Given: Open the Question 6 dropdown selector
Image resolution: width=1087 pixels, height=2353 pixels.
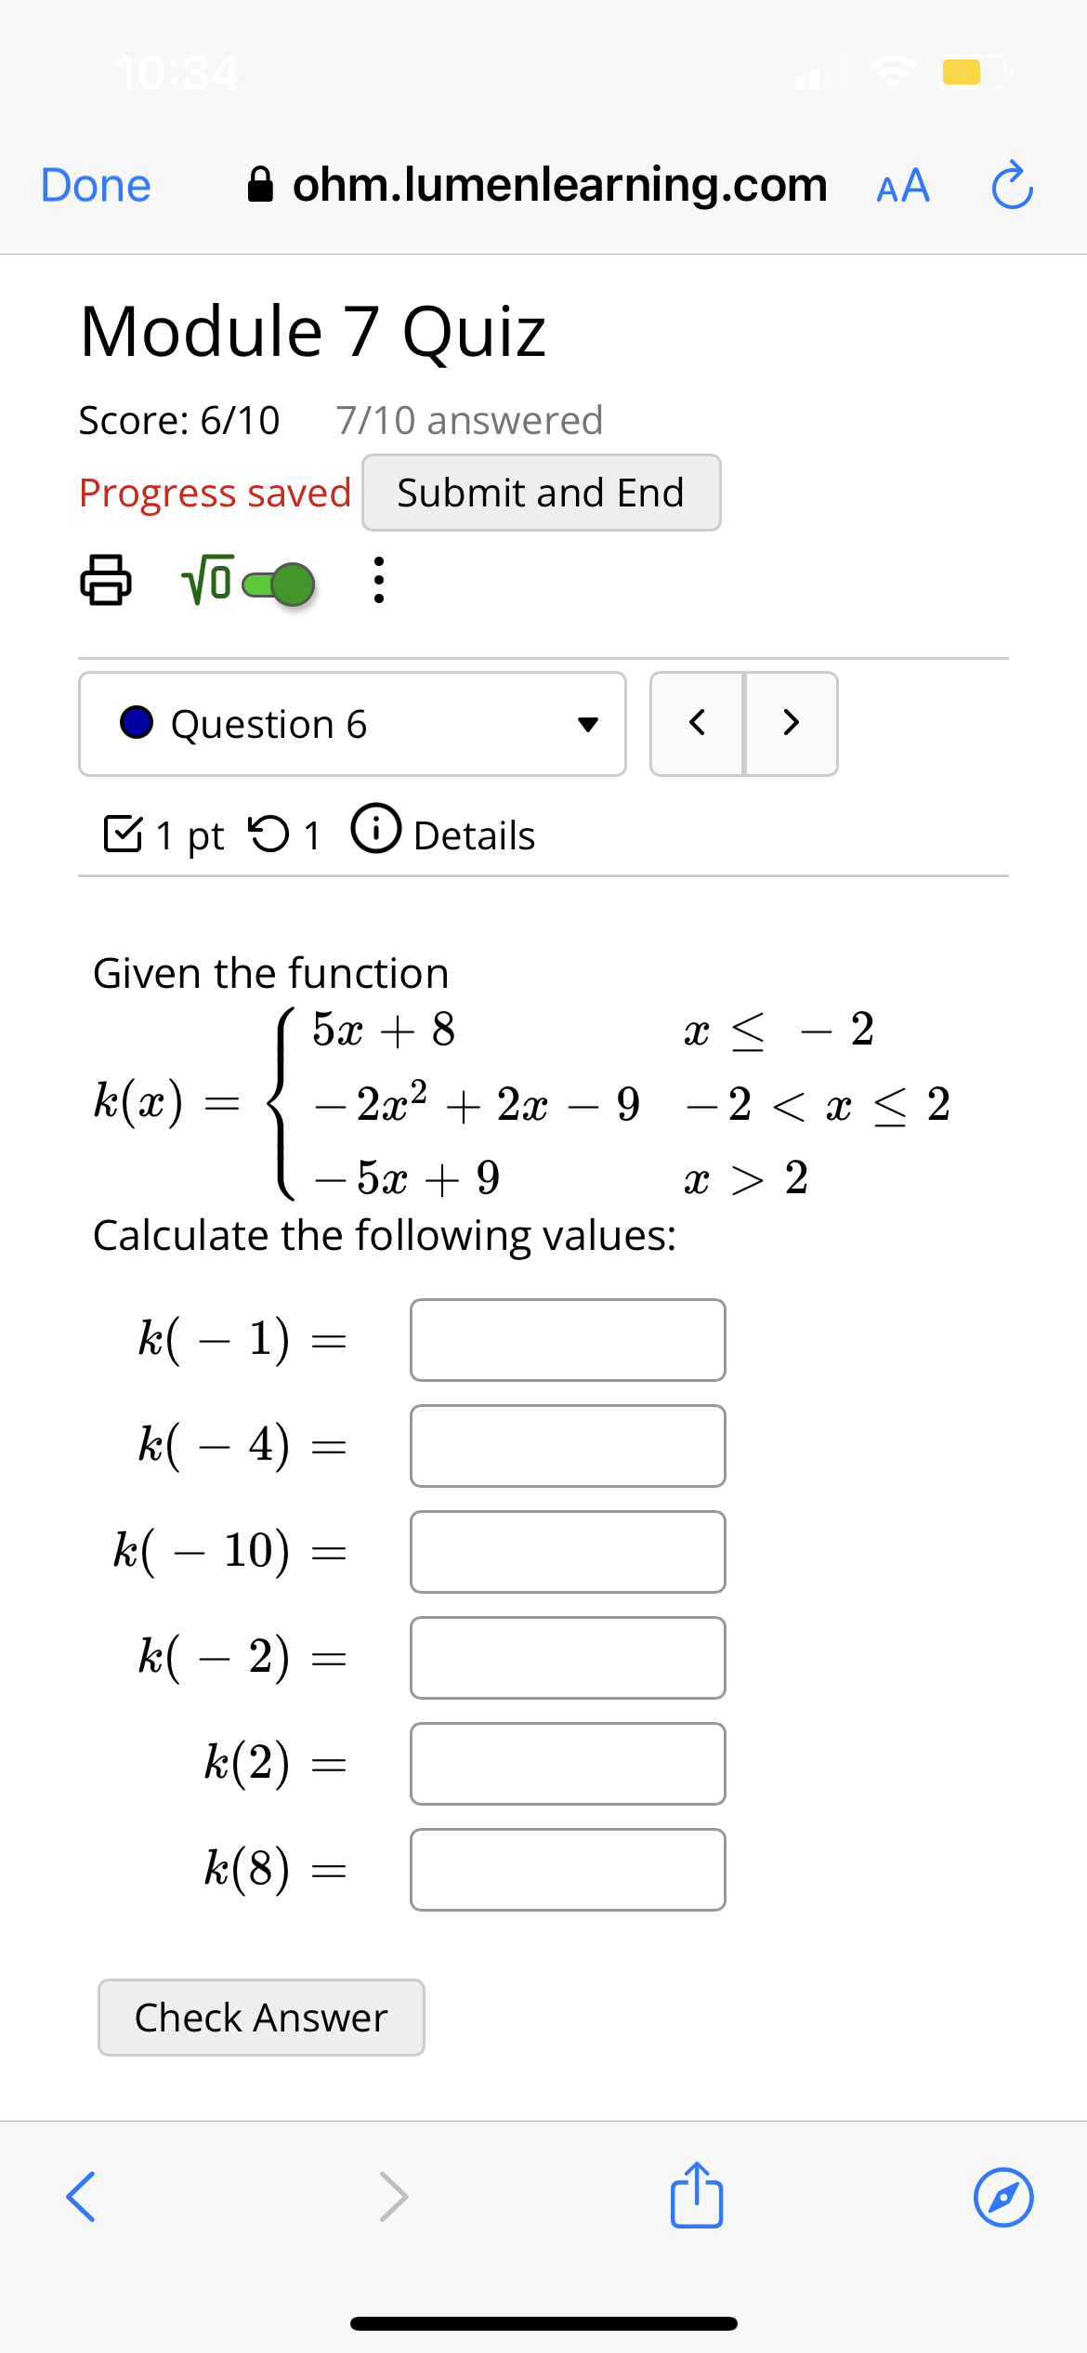Looking at the screenshot, I should click(x=588, y=725).
